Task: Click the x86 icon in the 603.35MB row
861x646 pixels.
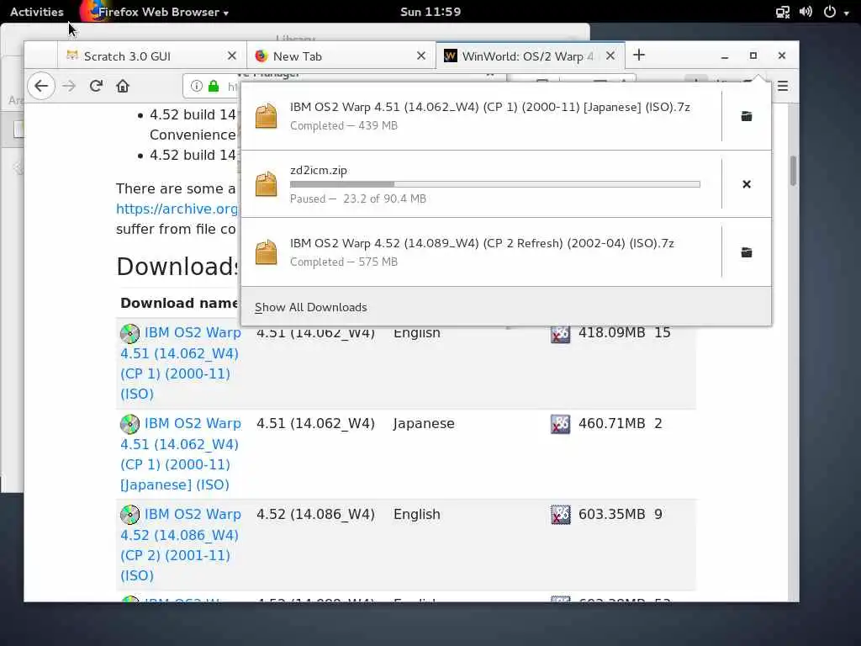Action: tap(561, 515)
